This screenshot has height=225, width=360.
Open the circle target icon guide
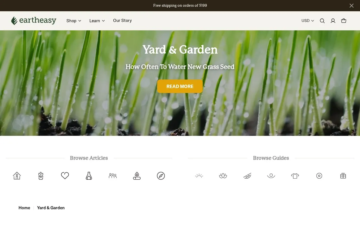319,176
